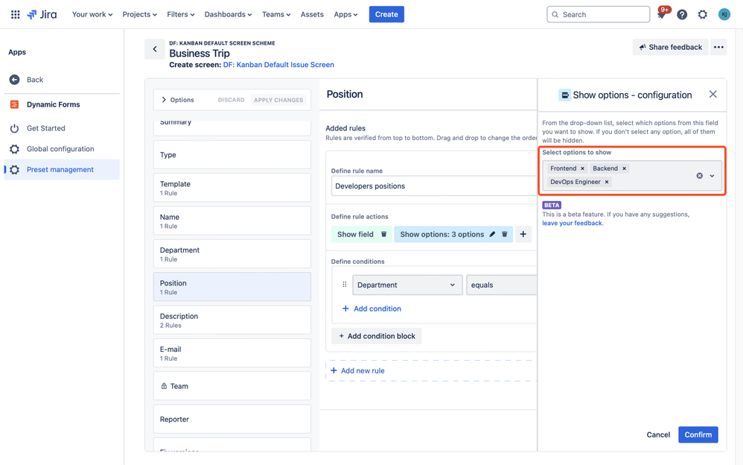Open the Assets menu item
The width and height of the screenshot is (743, 465).
coord(312,15)
